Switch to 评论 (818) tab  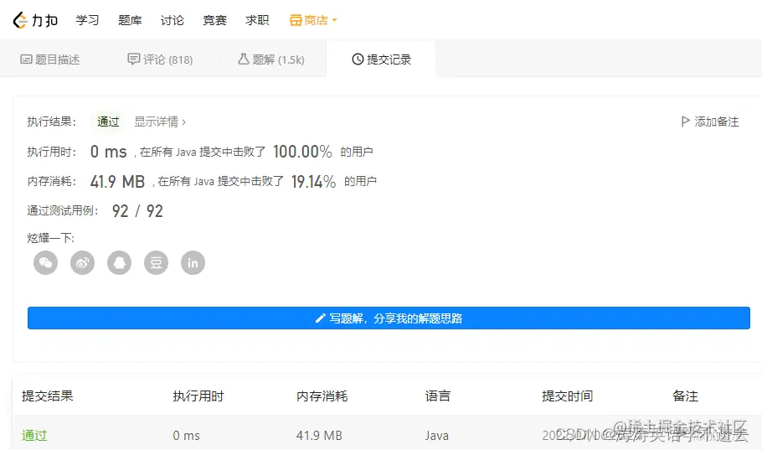pos(161,59)
